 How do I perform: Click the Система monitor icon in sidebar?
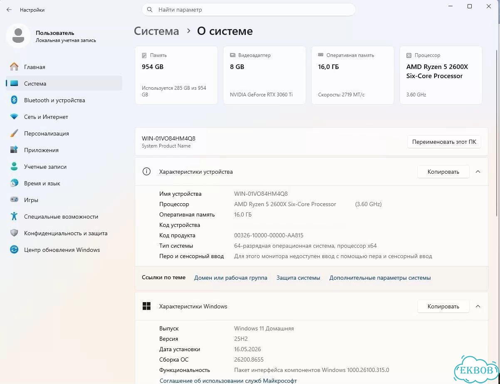coord(14,84)
